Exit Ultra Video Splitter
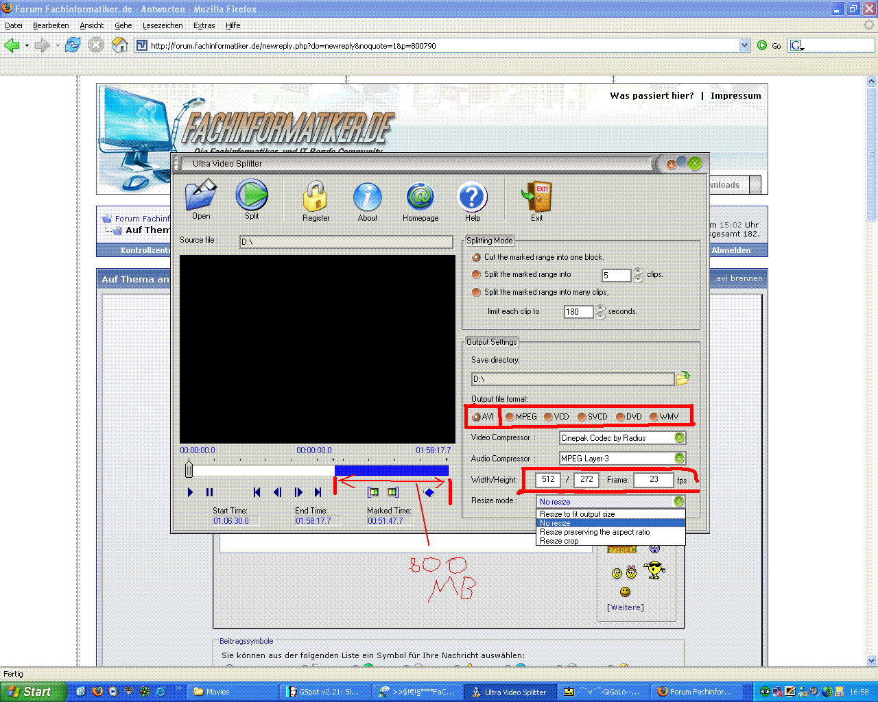 coord(536,201)
